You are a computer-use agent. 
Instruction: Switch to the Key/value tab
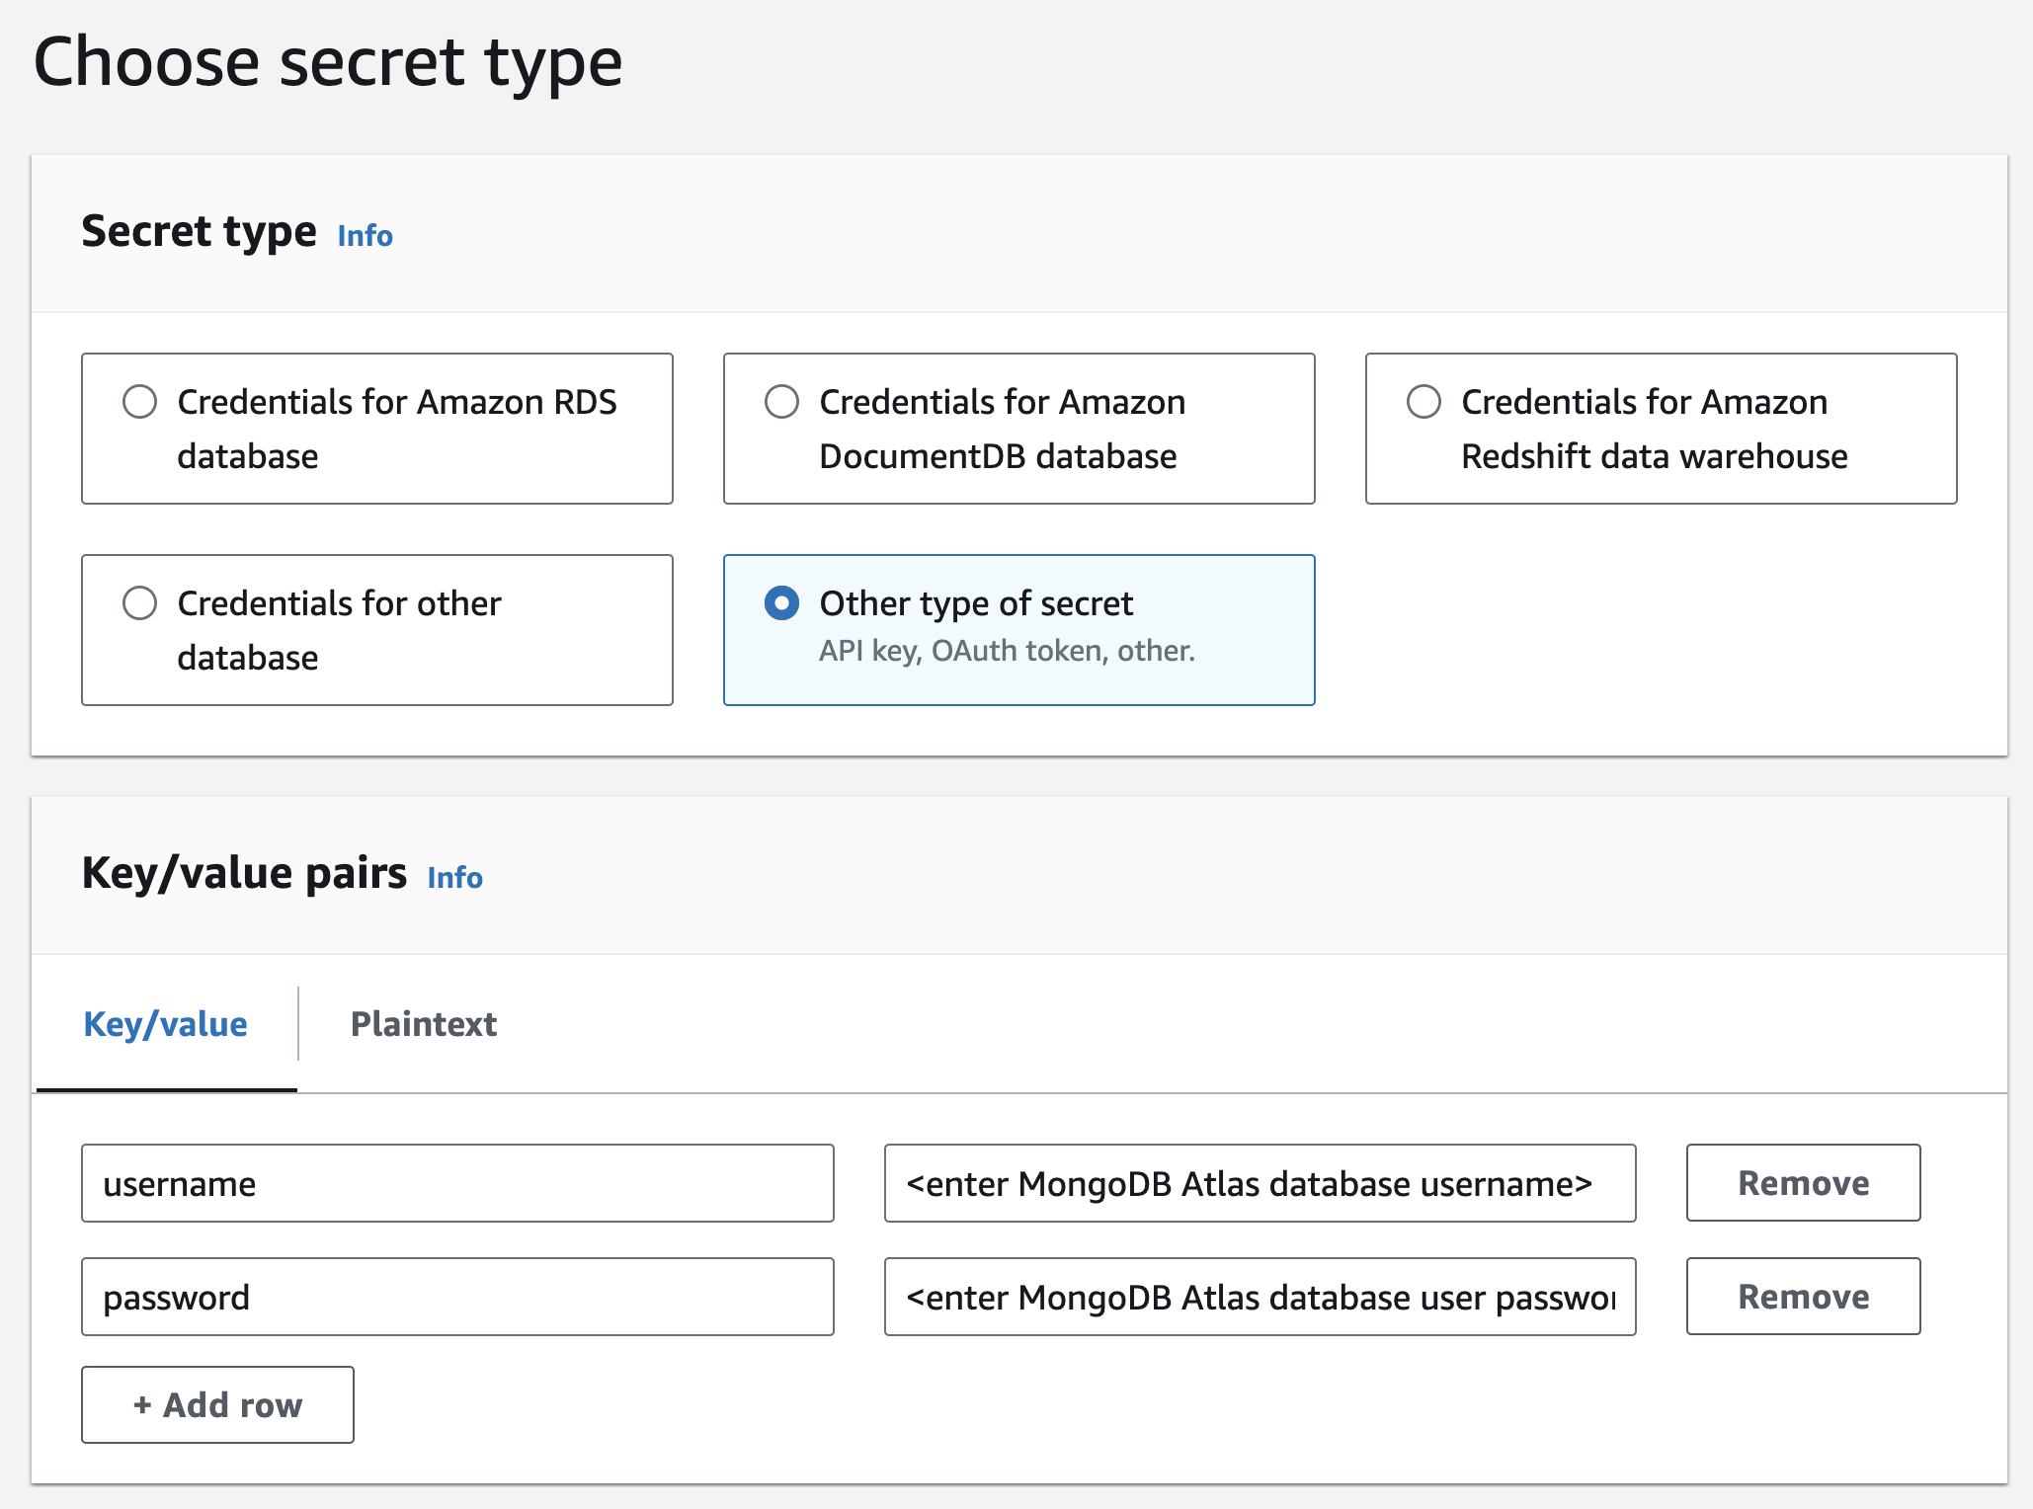pos(166,1025)
